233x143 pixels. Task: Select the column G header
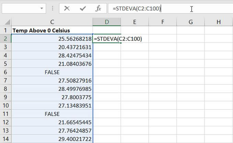(x=191, y=22)
